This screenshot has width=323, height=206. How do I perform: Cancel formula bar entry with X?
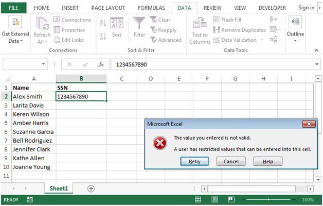(69, 64)
